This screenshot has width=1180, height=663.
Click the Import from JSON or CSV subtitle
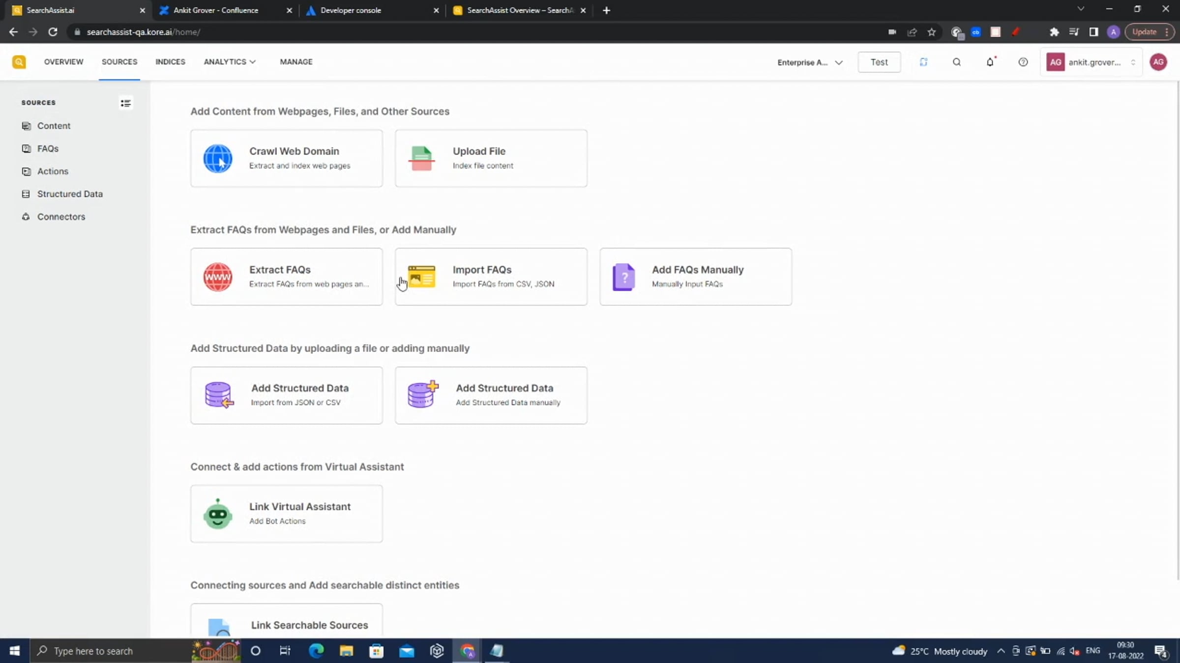click(295, 402)
